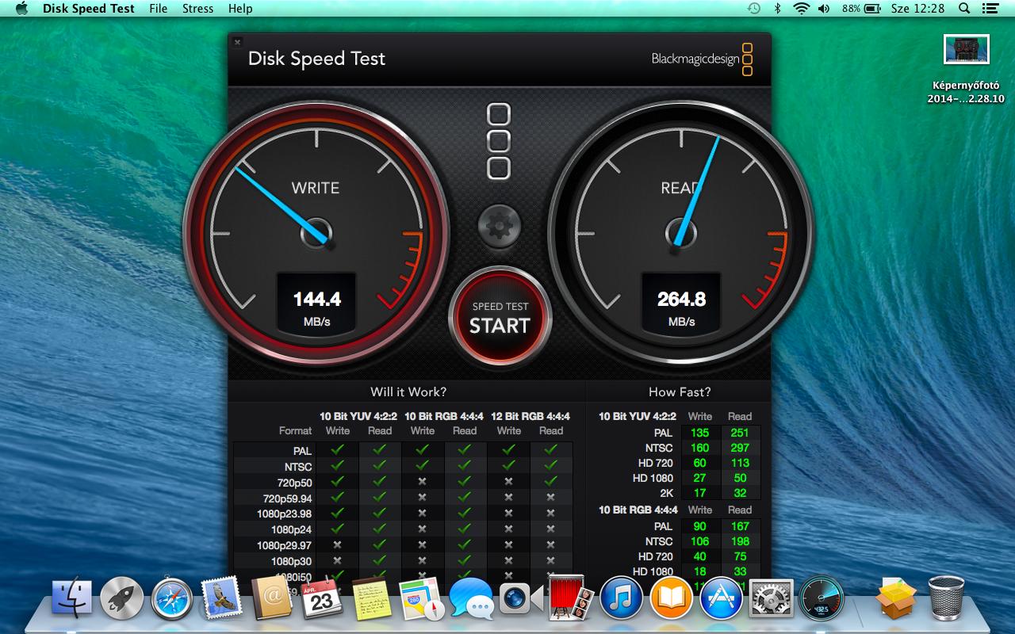The width and height of the screenshot is (1015, 634).
Task: Click the Blackmagicdesign logo
Action: pos(703,59)
